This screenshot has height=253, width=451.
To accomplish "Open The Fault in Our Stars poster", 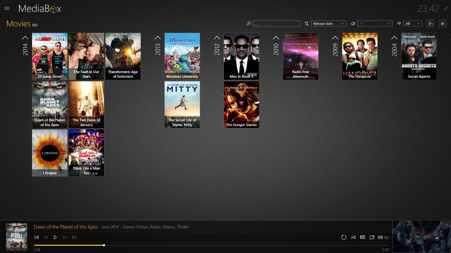I will 87,56.
